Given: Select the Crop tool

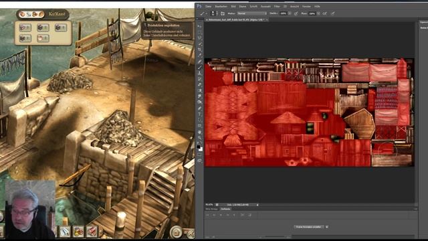Looking at the screenshot, I should click(x=199, y=50).
